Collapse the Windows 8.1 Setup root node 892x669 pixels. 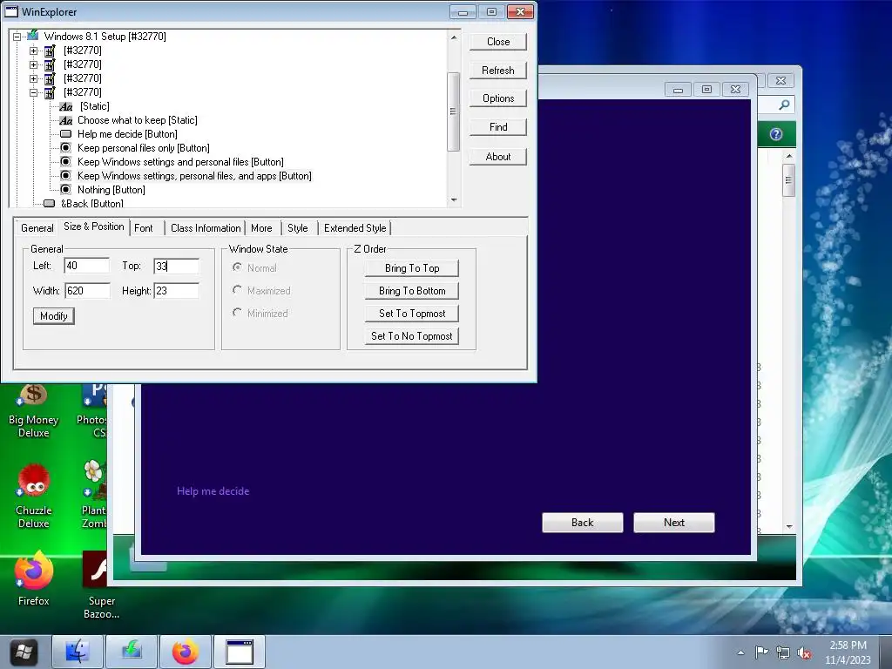point(17,37)
